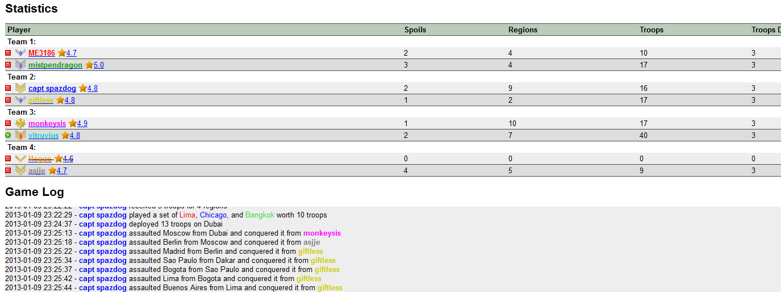
Task: Click vitruvius's red-and-gold rank icon
Action: 20,135
